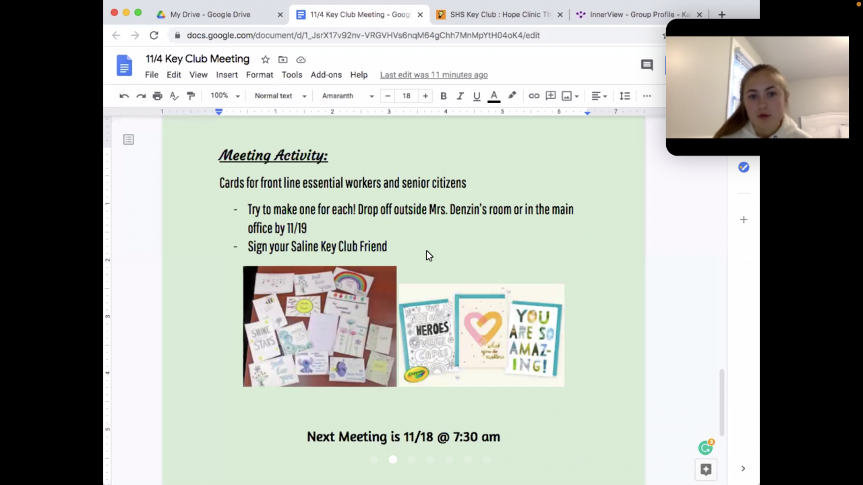Screen dimensions: 863x485
Task: Toggle bold formatting
Action: 444,96
